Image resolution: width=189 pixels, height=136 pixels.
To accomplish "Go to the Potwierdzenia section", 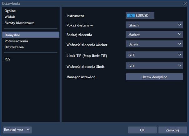I will tap(16, 41).
